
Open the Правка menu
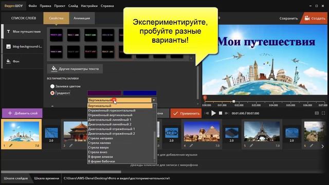[x=45, y=6]
